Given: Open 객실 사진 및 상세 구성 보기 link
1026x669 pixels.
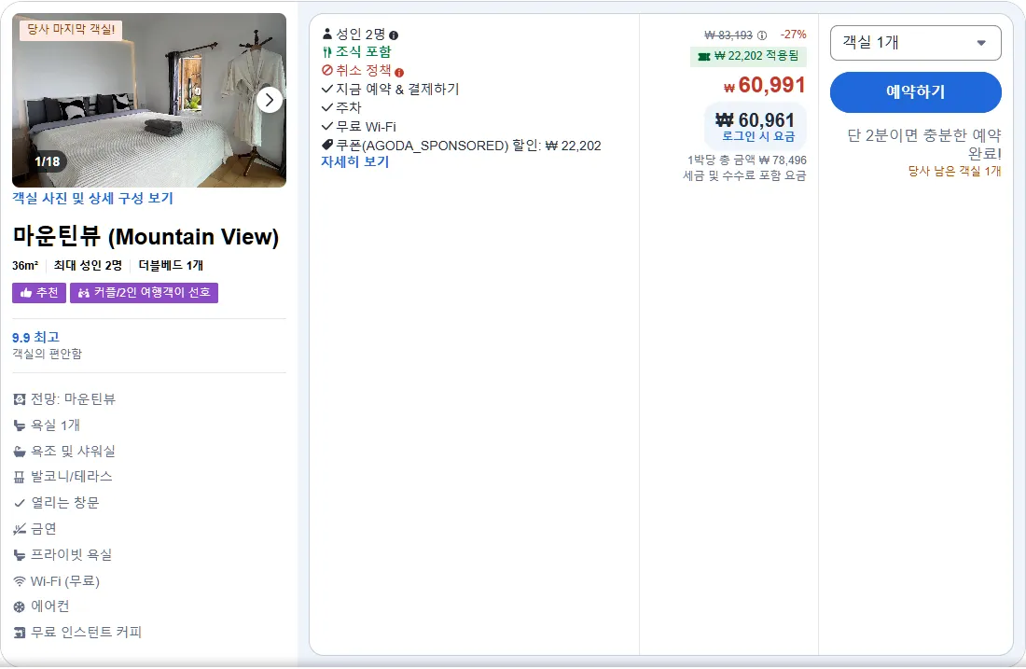Looking at the screenshot, I should [x=93, y=199].
